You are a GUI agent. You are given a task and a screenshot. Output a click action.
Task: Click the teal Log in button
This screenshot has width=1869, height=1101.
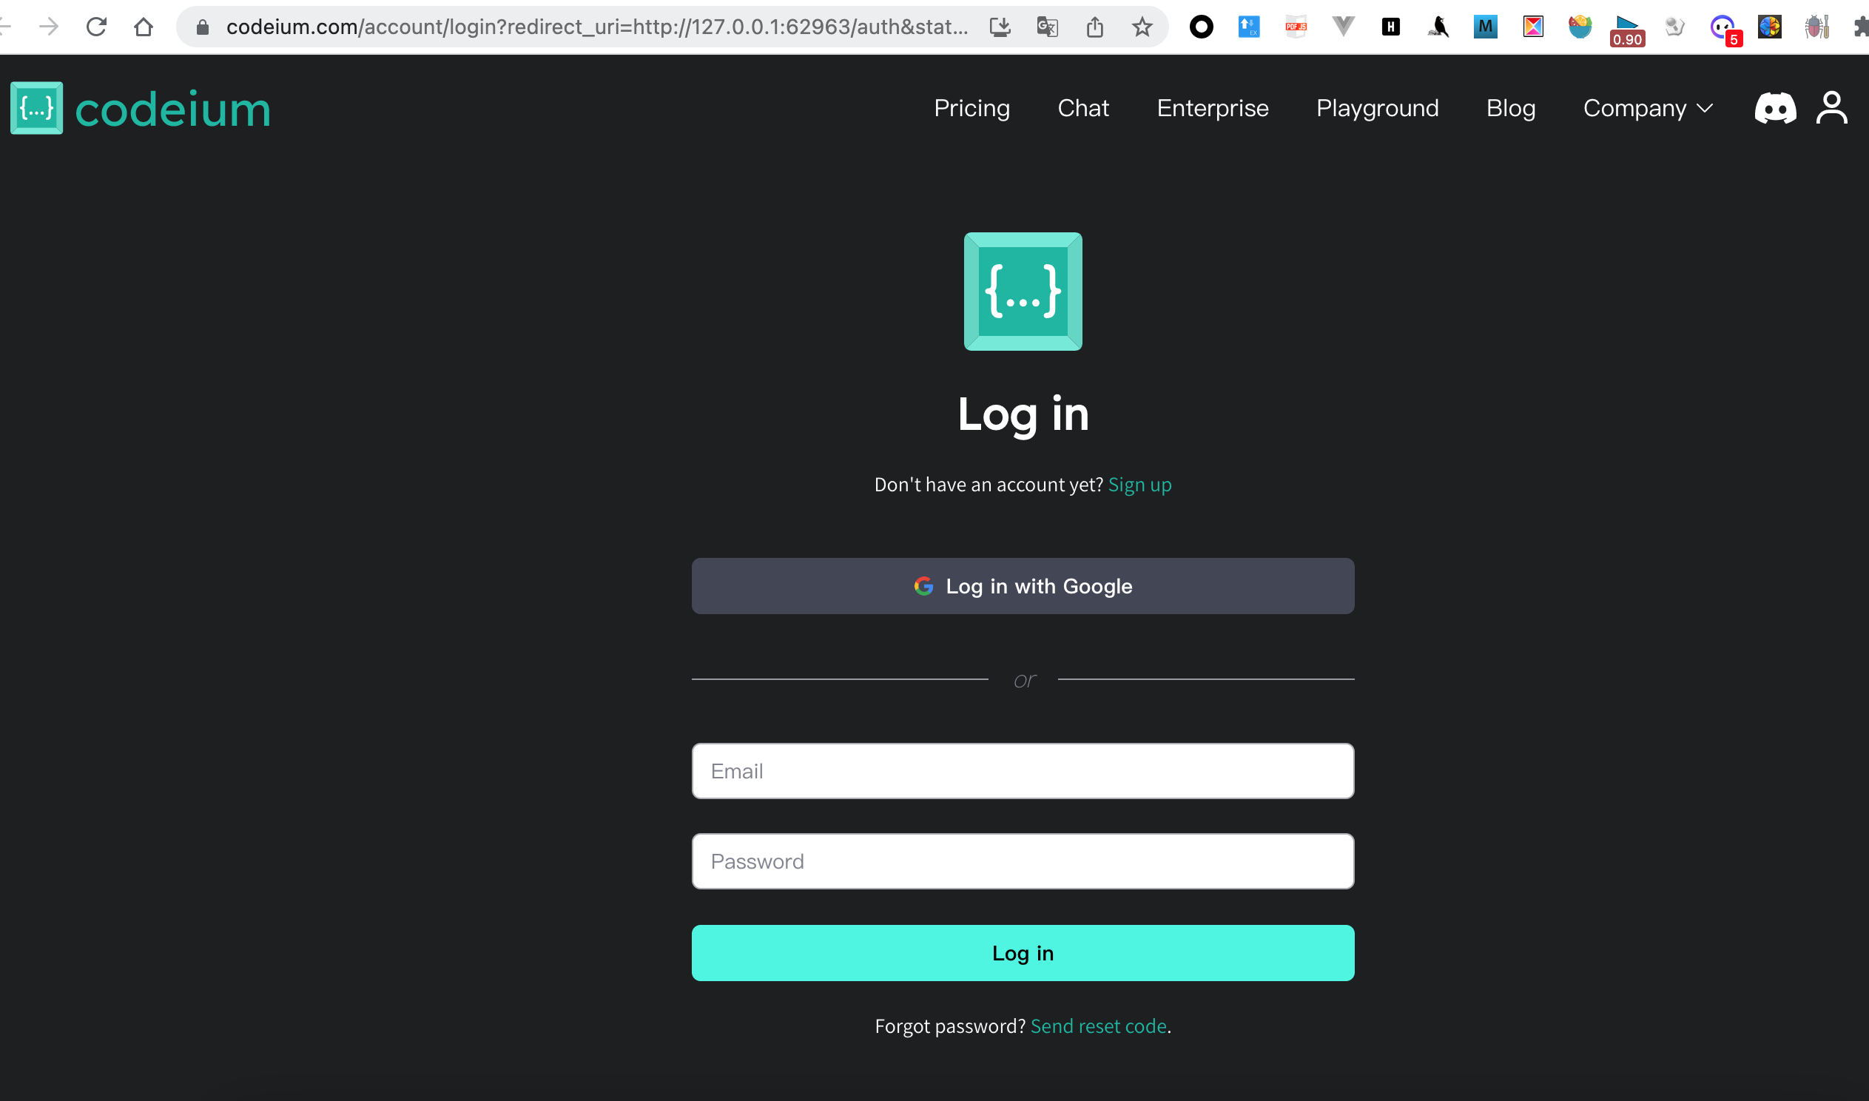click(x=1023, y=952)
